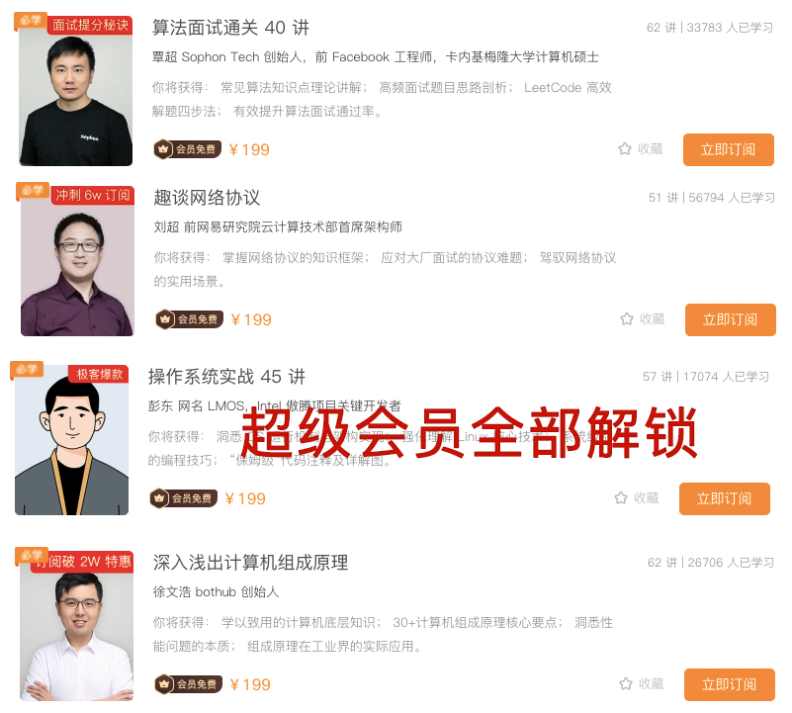
Task: Star the 深入浅出计算机组成原理 course
Action: click(626, 683)
